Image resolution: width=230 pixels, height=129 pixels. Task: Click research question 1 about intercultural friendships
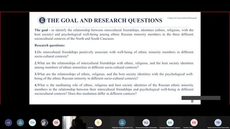point(114,54)
